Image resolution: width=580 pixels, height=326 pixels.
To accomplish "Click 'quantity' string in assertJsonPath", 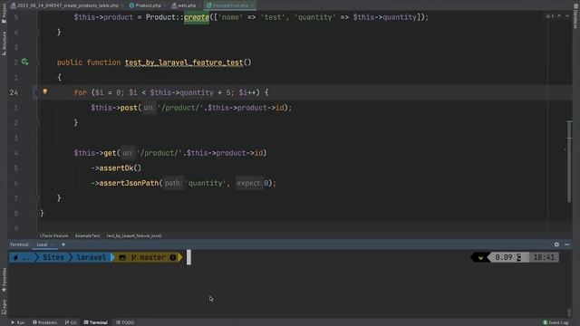I will pyautogui.click(x=206, y=183).
